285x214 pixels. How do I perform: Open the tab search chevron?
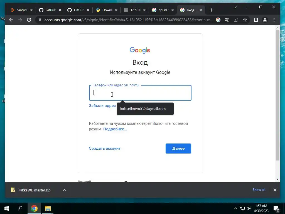(235, 7)
